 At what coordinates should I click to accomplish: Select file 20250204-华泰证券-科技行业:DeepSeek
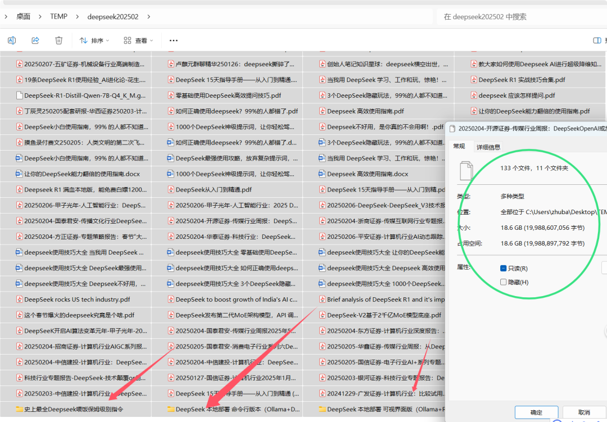tap(232, 237)
